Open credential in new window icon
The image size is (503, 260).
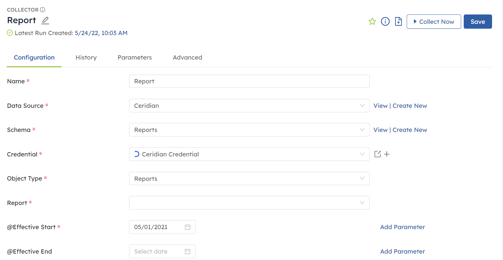click(x=378, y=154)
